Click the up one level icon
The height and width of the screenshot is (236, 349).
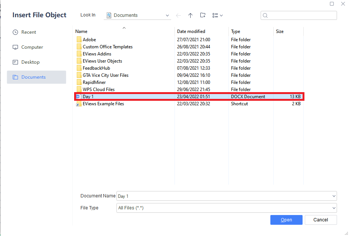(x=190, y=15)
